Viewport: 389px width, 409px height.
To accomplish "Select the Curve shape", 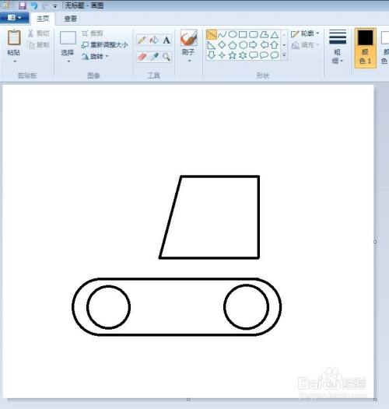I will click(x=223, y=34).
